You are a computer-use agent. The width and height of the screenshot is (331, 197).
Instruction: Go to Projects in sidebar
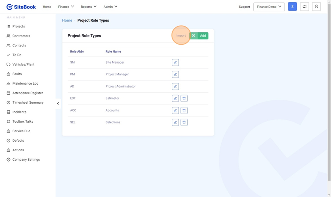[x=18, y=26]
